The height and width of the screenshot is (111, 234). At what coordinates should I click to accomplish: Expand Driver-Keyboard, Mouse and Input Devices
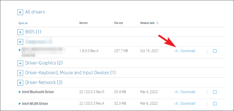(x=20, y=73)
